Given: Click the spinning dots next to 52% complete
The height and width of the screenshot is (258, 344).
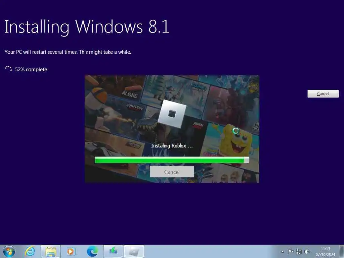Looking at the screenshot, I should point(8,69).
